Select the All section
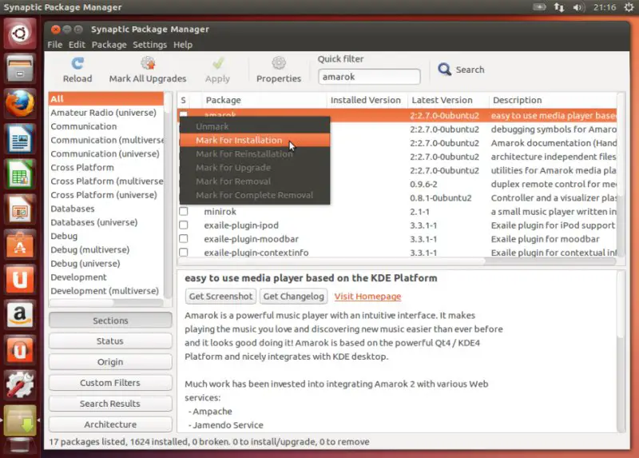Viewport: 639px width, 458px height. click(x=106, y=98)
